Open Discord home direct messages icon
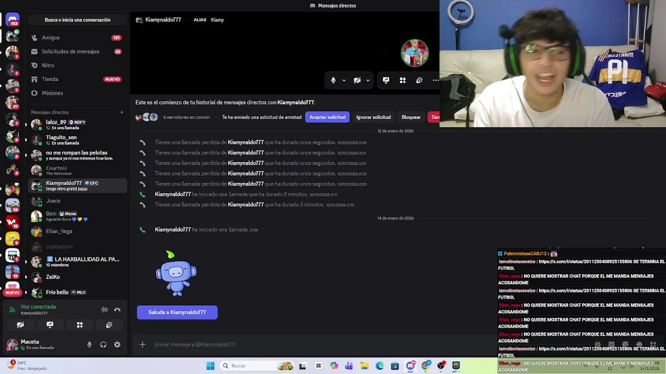This screenshot has width=666, height=374. pos(12,20)
